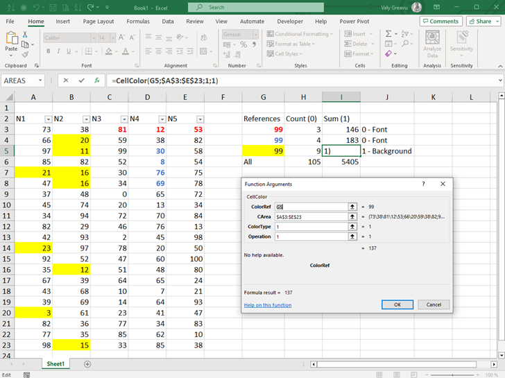Click the collapse icon next to Operation field

pyautogui.click(x=352, y=237)
